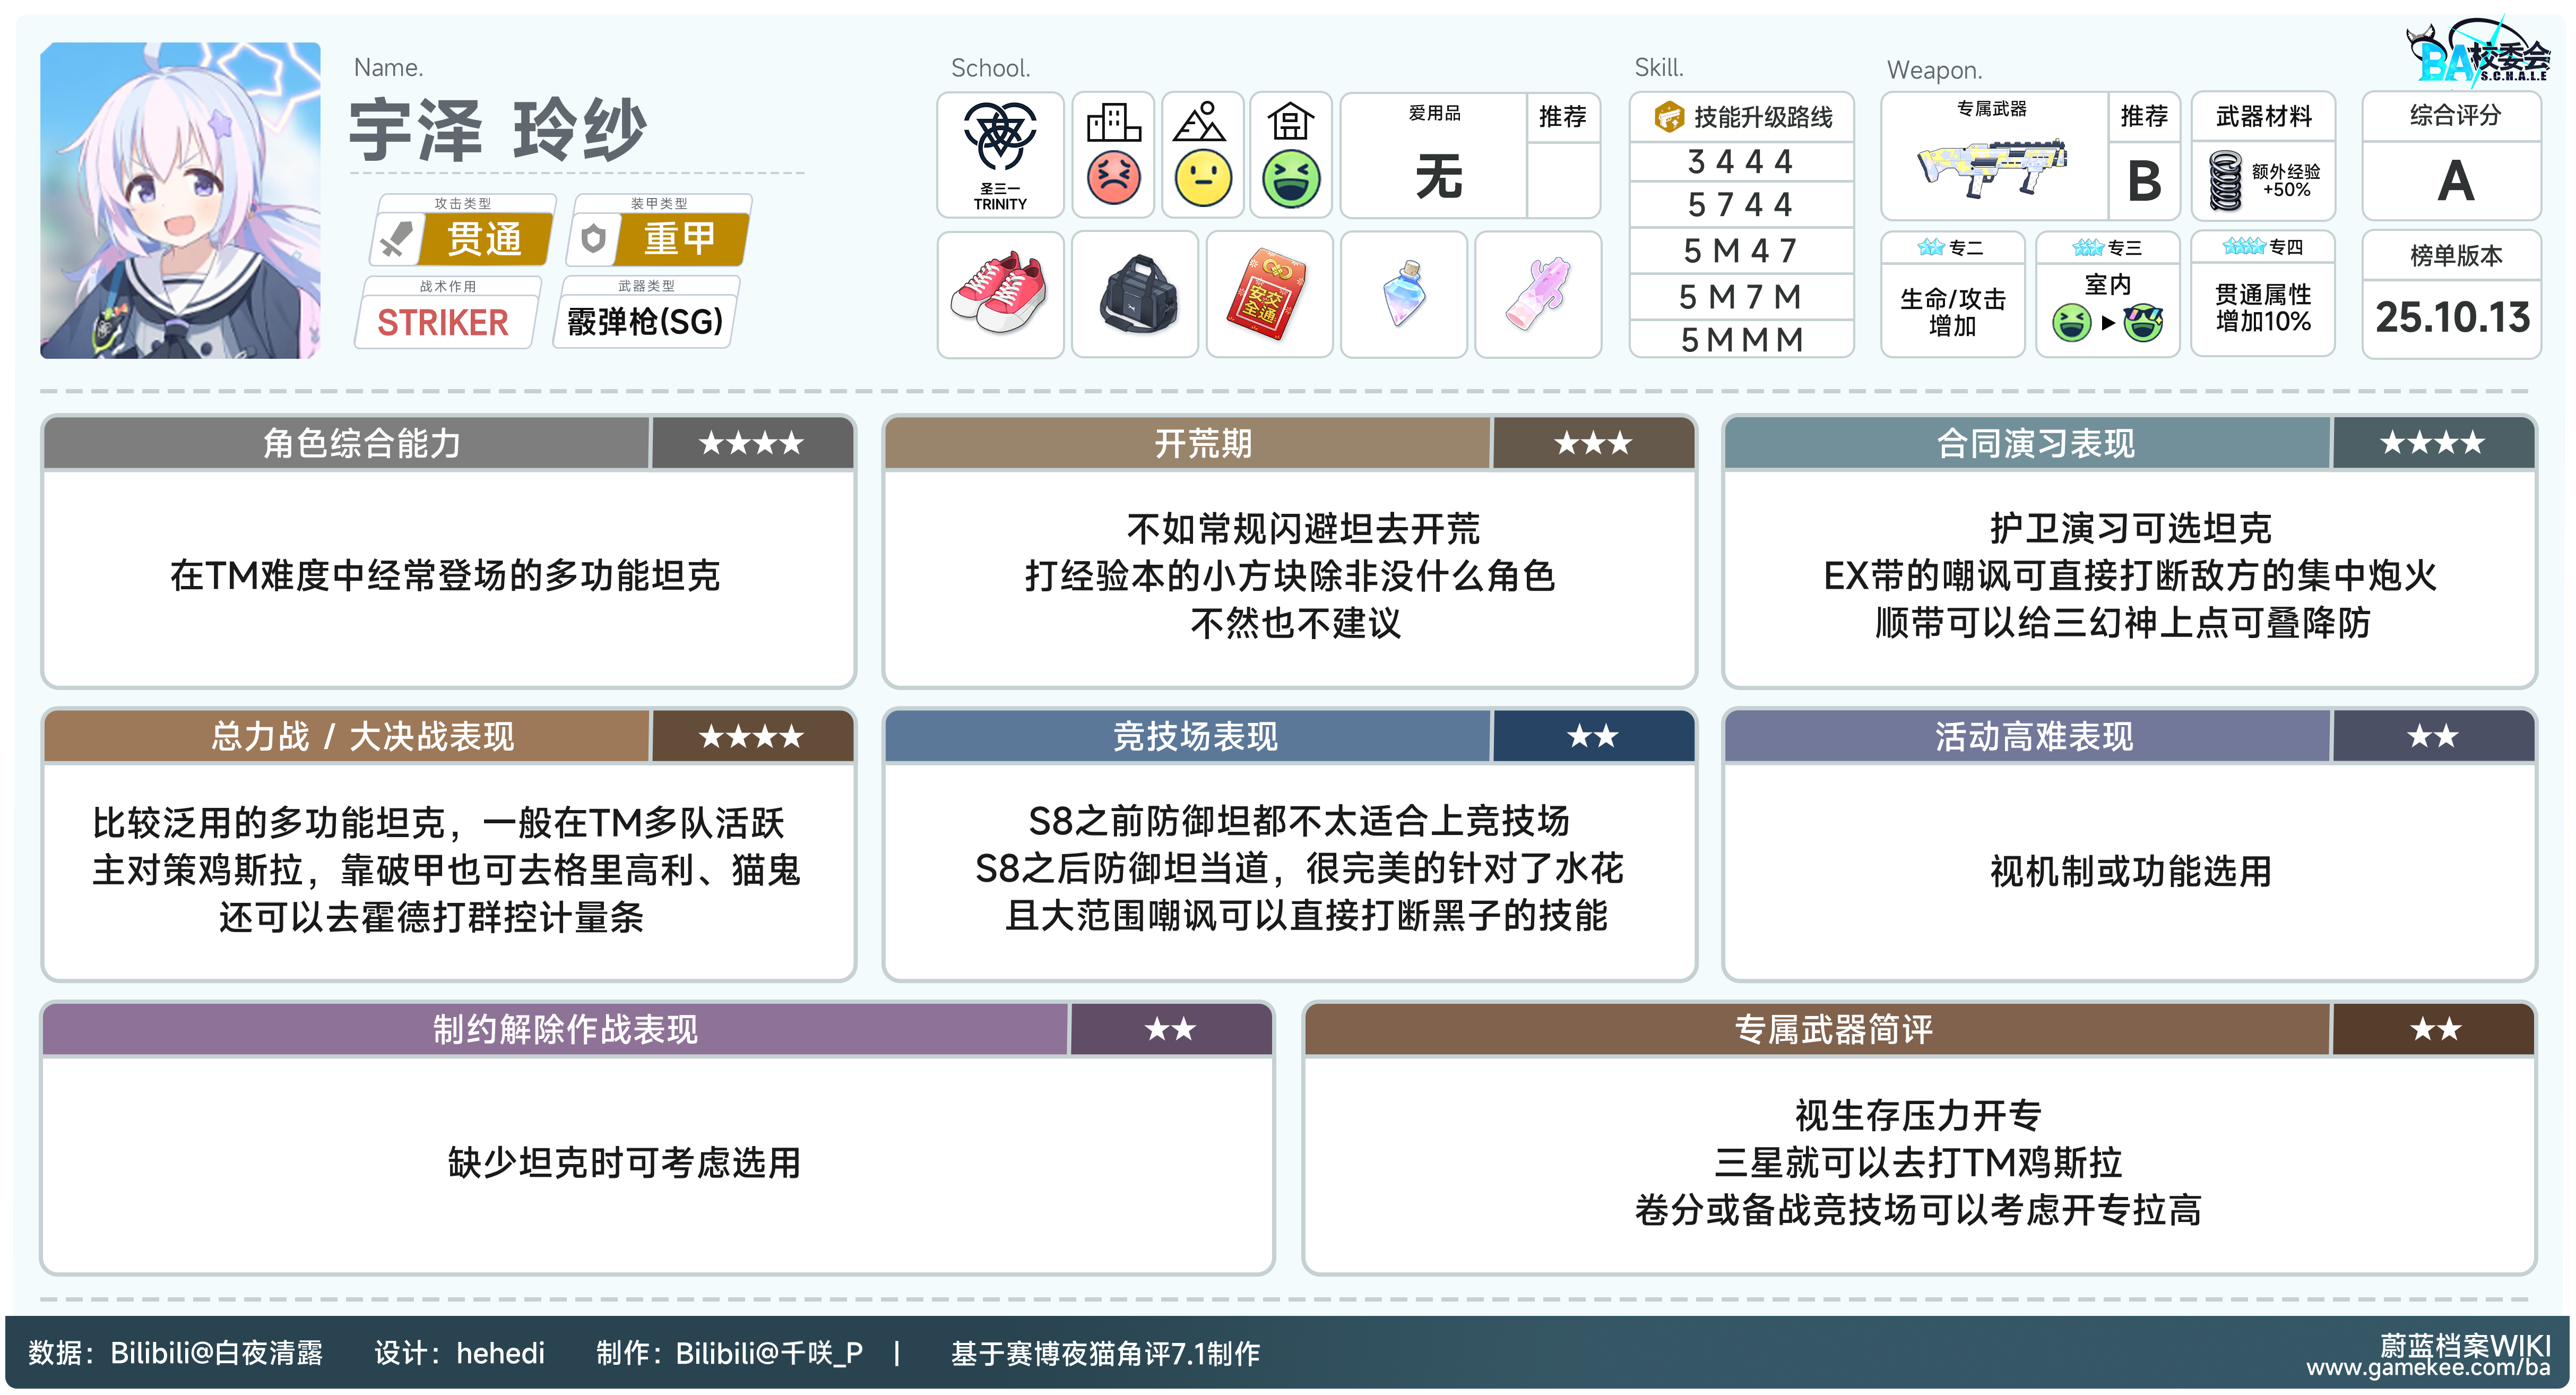This screenshot has width=2576, height=1395.
Task: Click the spring weapon material icon
Action: pos(2225,180)
